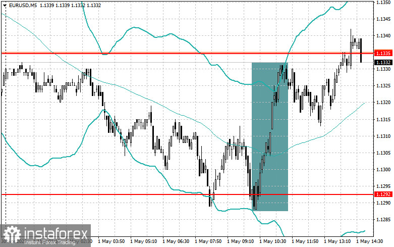Click the 1.1285 price axis label
This screenshot has width=394, height=247.
click(x=383, y=220)
